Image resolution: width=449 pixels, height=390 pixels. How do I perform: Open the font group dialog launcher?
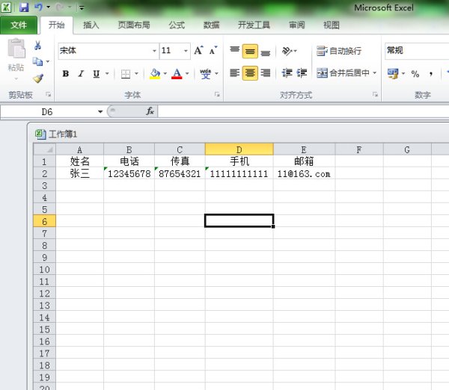tap(217, 94)
